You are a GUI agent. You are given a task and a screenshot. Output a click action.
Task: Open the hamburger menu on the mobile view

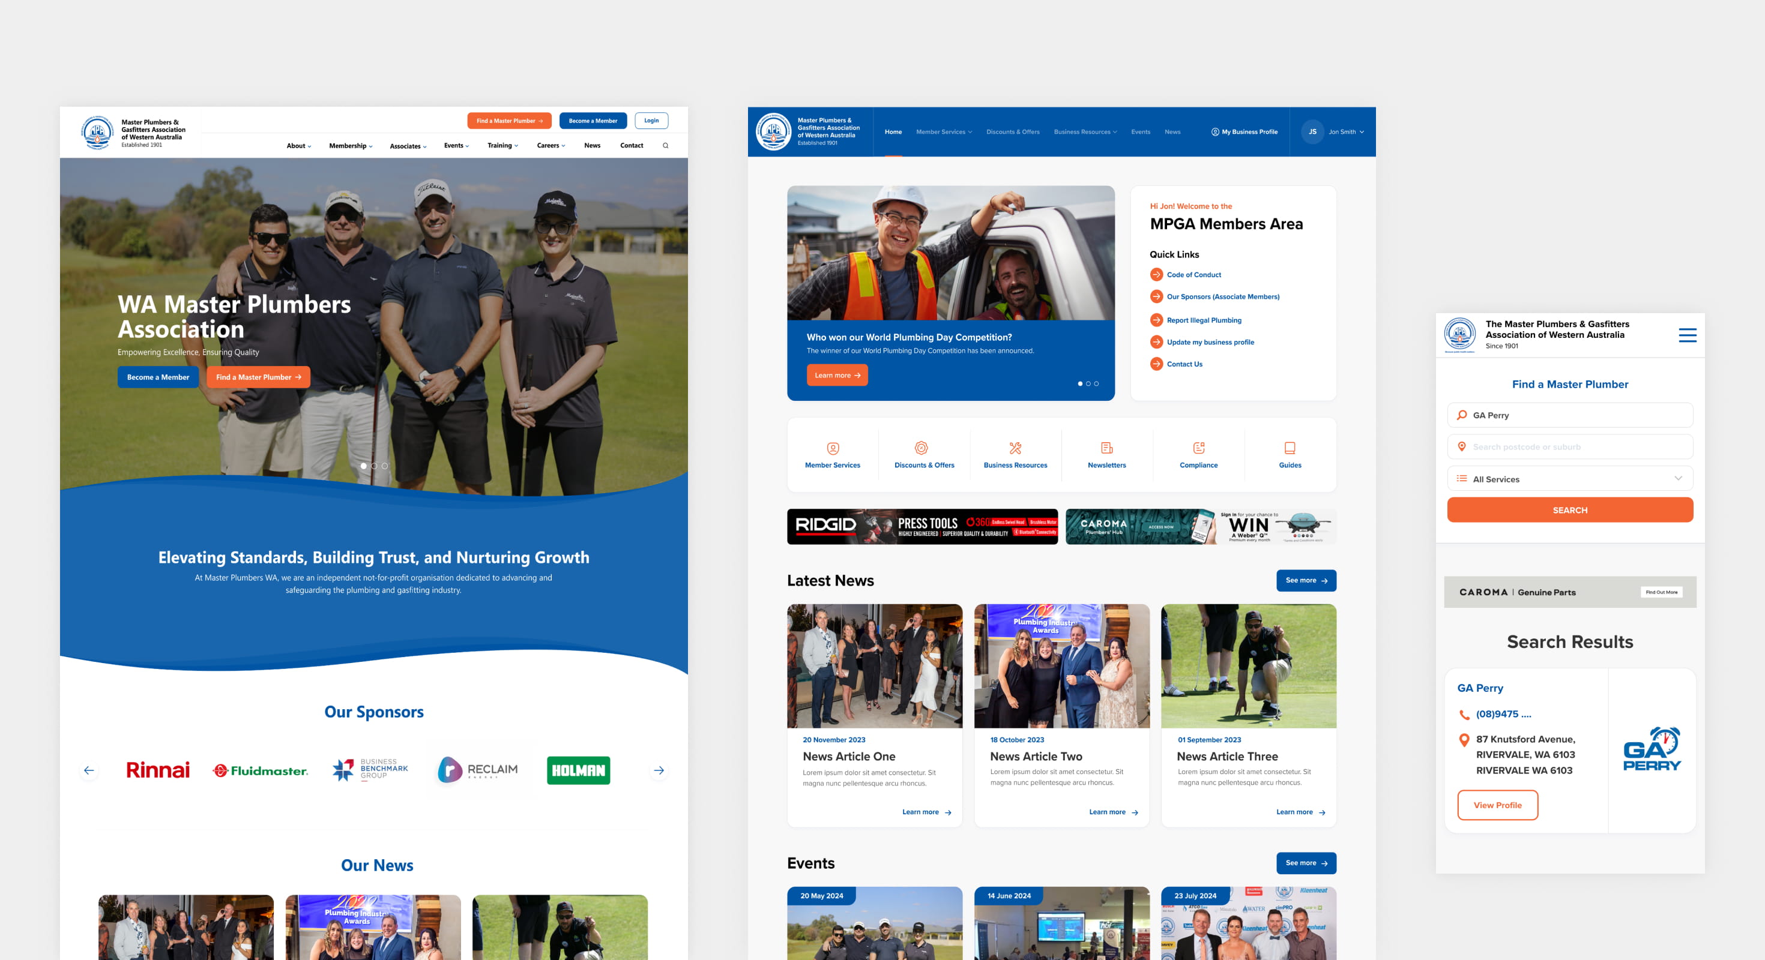click(x=1687, y=335)
